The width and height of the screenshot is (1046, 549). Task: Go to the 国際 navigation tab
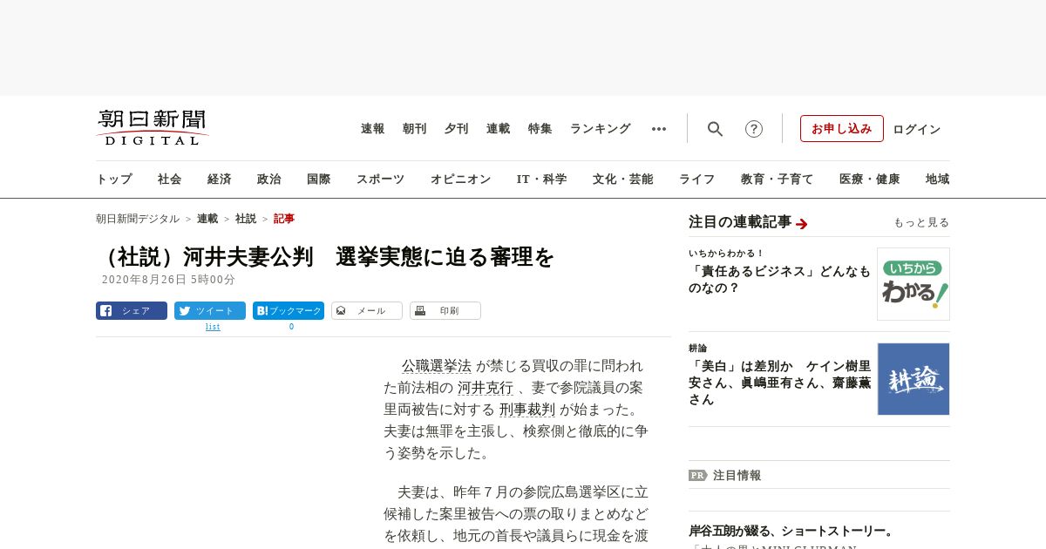pyautogui.click(x=319, y=180)
